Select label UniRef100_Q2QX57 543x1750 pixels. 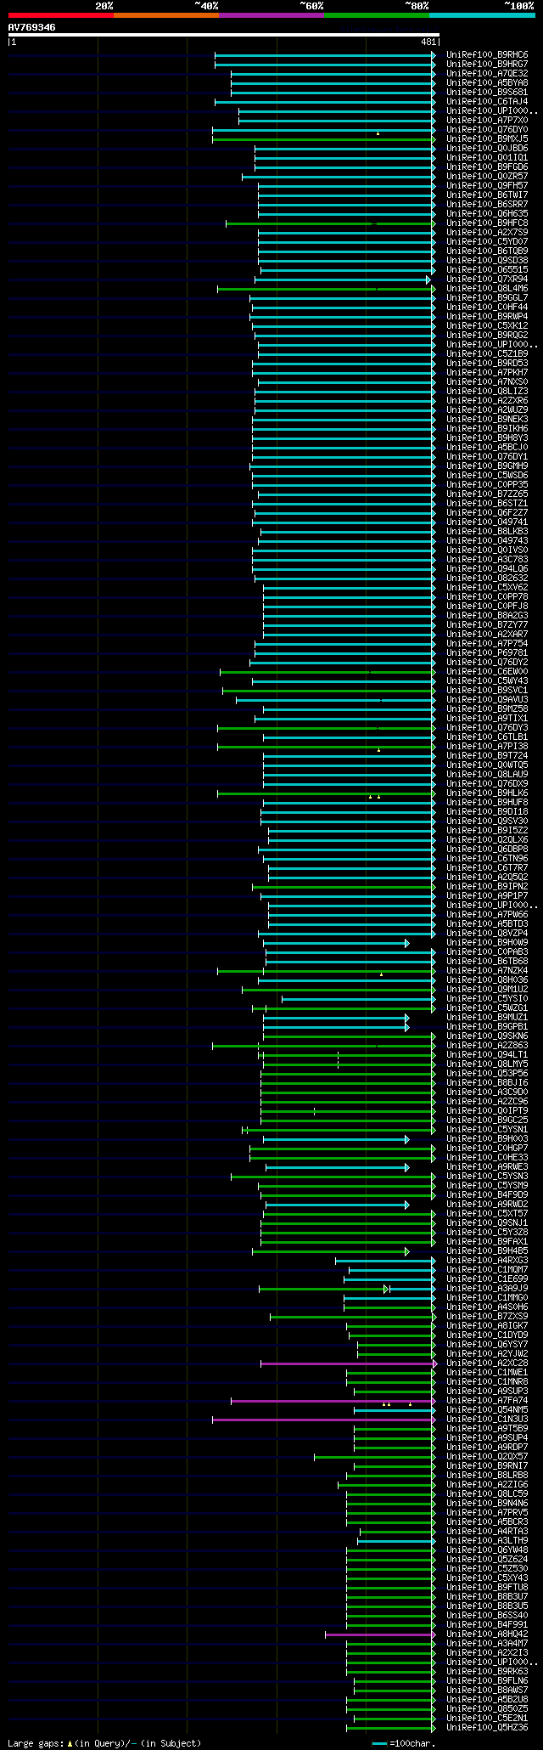487,1457
